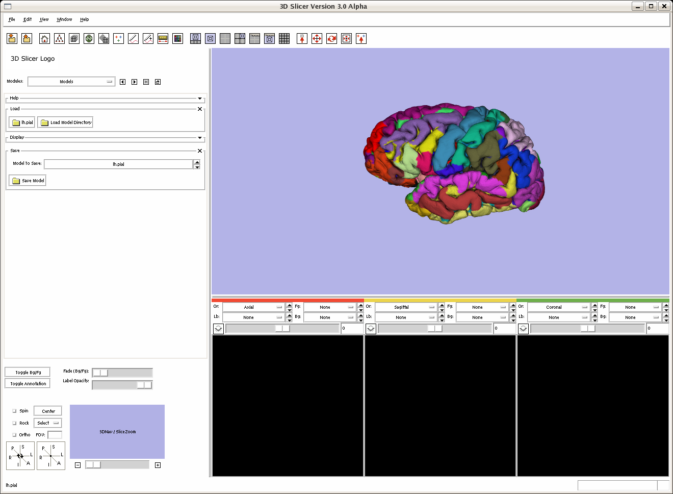The image size is (673, 494).
Task: Go to previous module with left arrow
Action: coord(122,82)
